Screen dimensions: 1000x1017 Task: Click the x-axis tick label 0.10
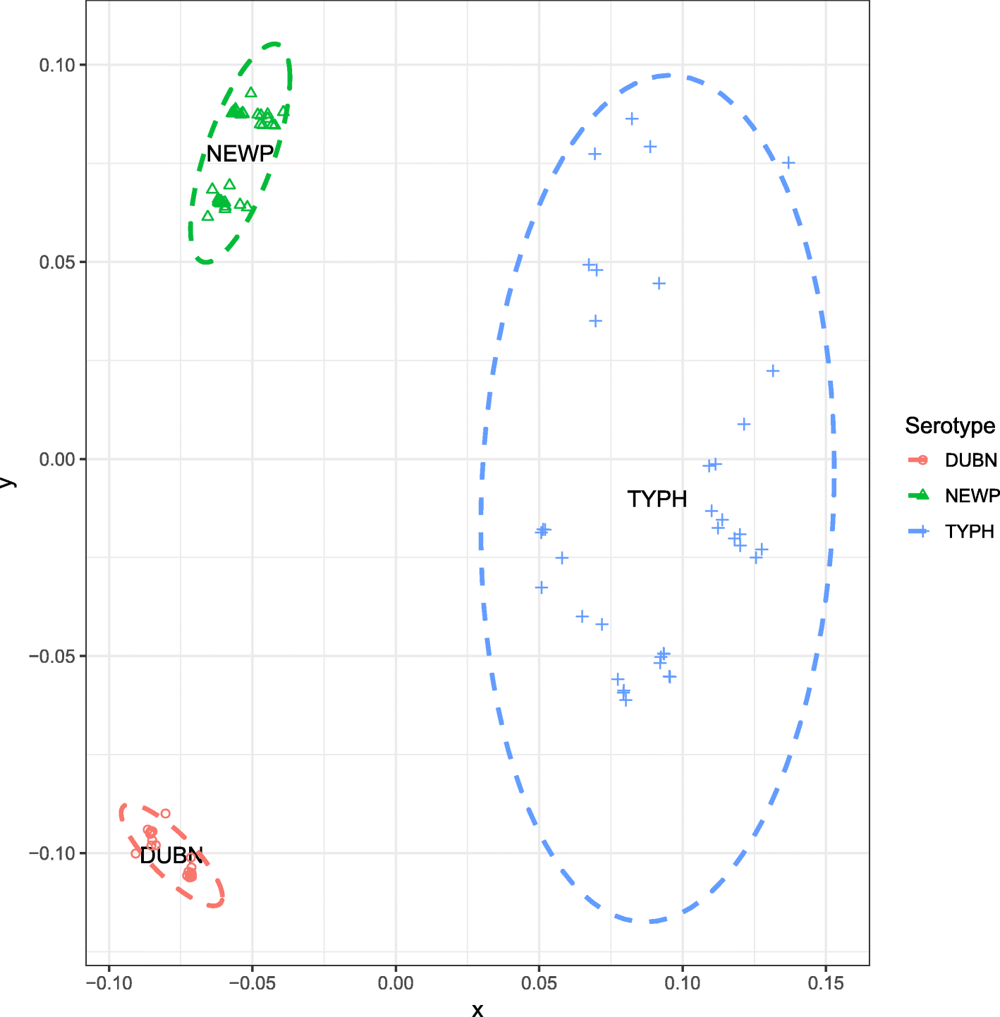tap(682, 983)
